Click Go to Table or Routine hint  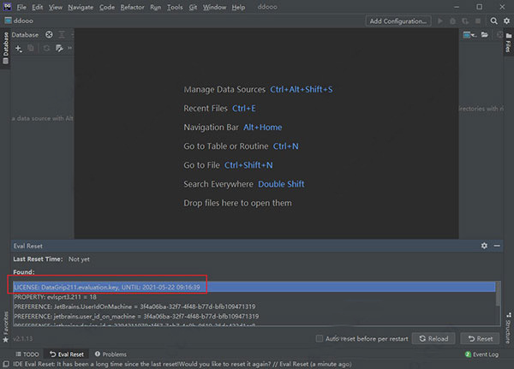(241, 146)
